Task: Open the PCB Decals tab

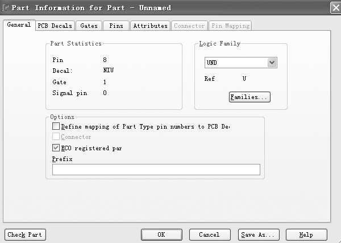Action: point(55,26)
